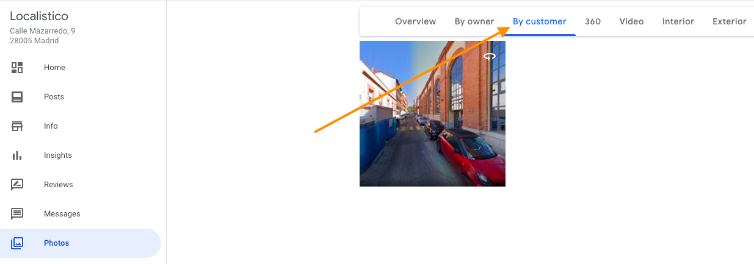Switch to the By owner tab
The height and width of the screenshot is (264, 754).
[x=474, y=21]
